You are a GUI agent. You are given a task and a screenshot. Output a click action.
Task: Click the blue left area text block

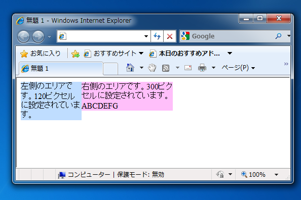pos(51,101)
